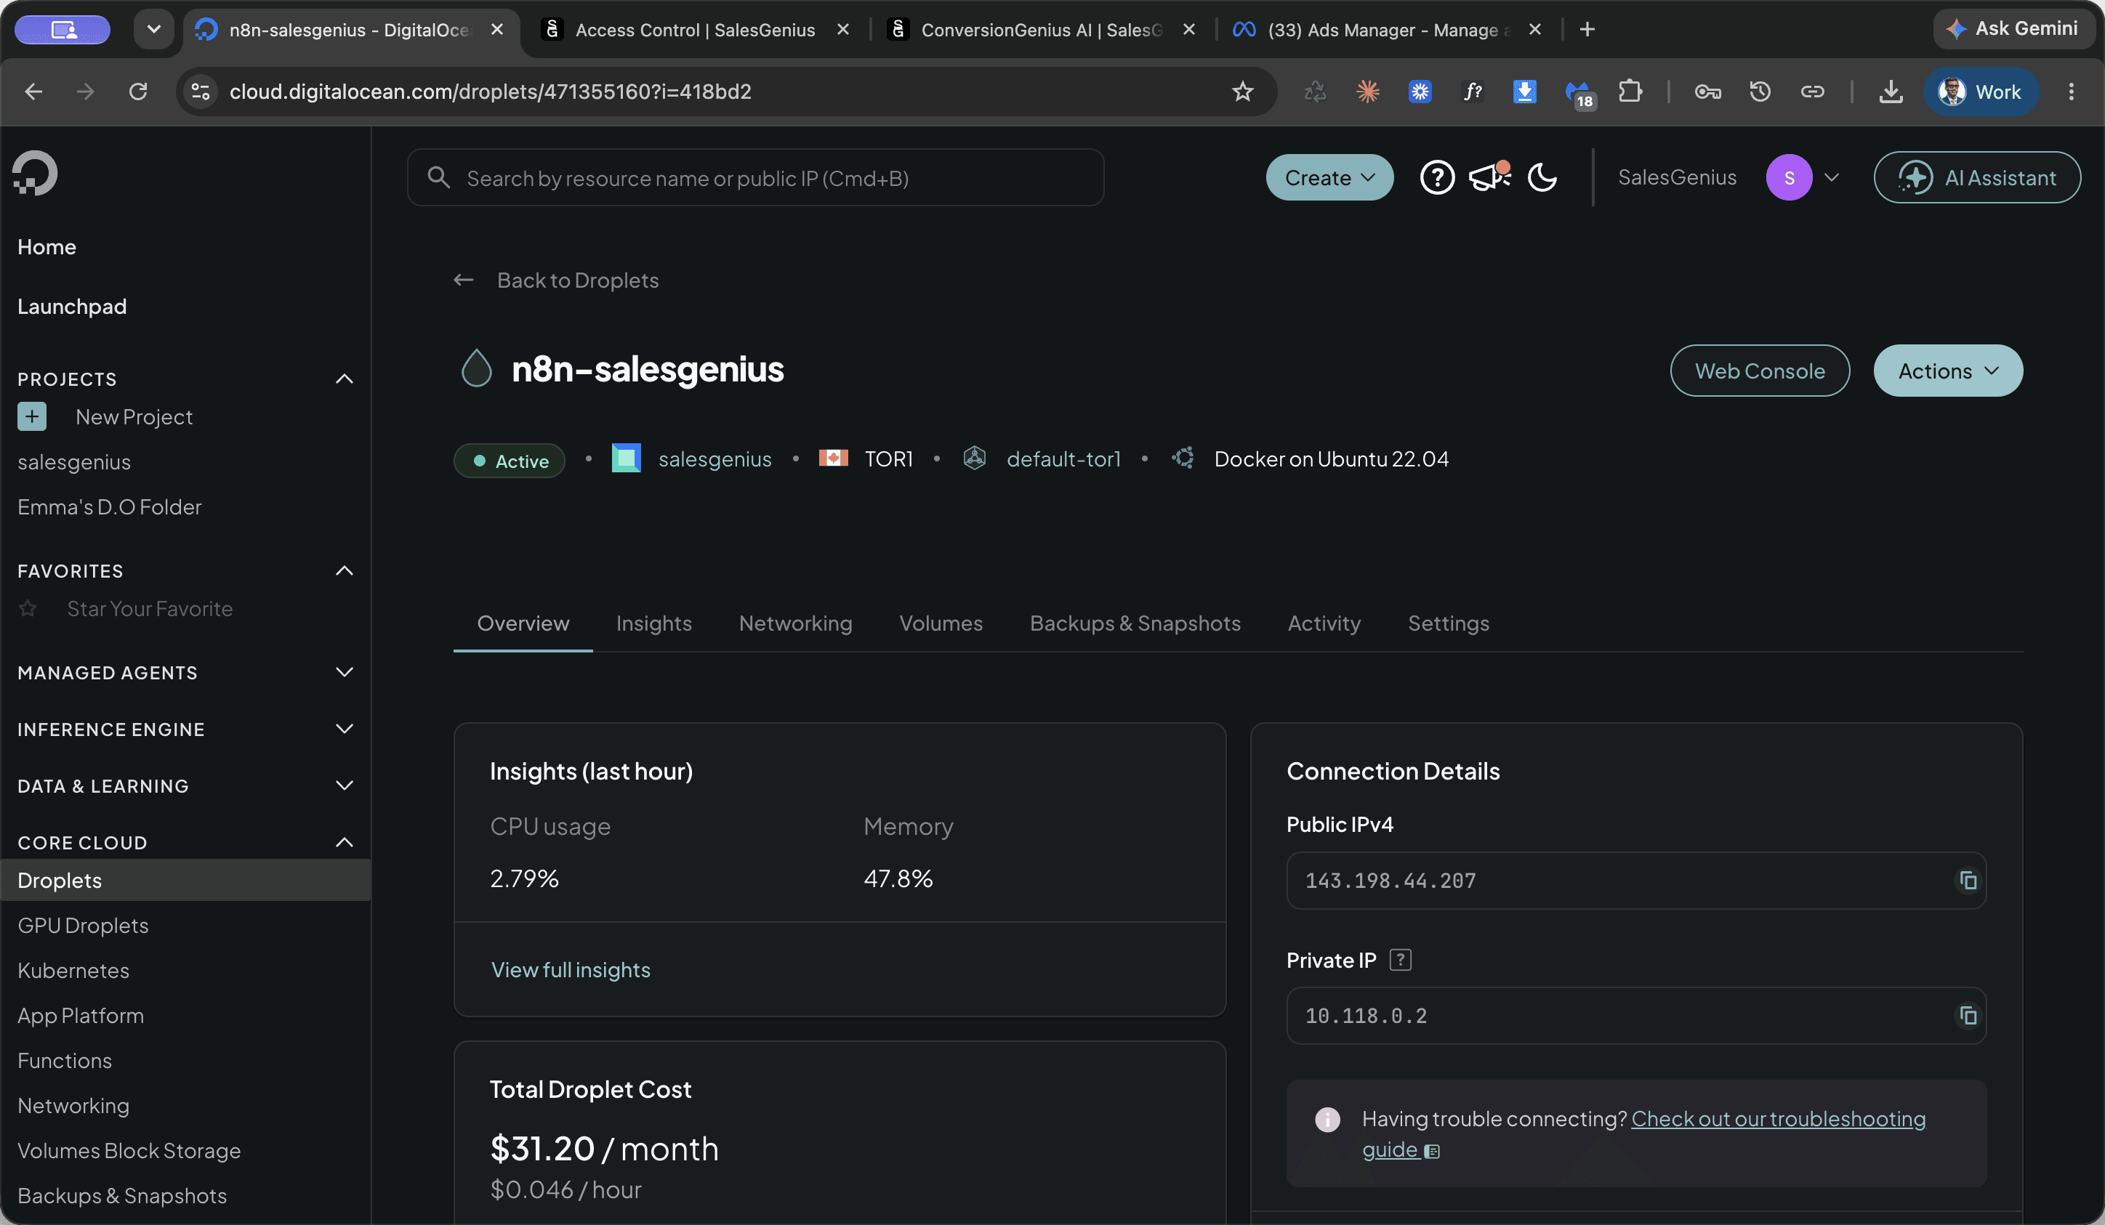The width and height of the screenshot is (2105, 1225).
Task: Open the browser downloads icon
Action: click(x=1891, y=92)
